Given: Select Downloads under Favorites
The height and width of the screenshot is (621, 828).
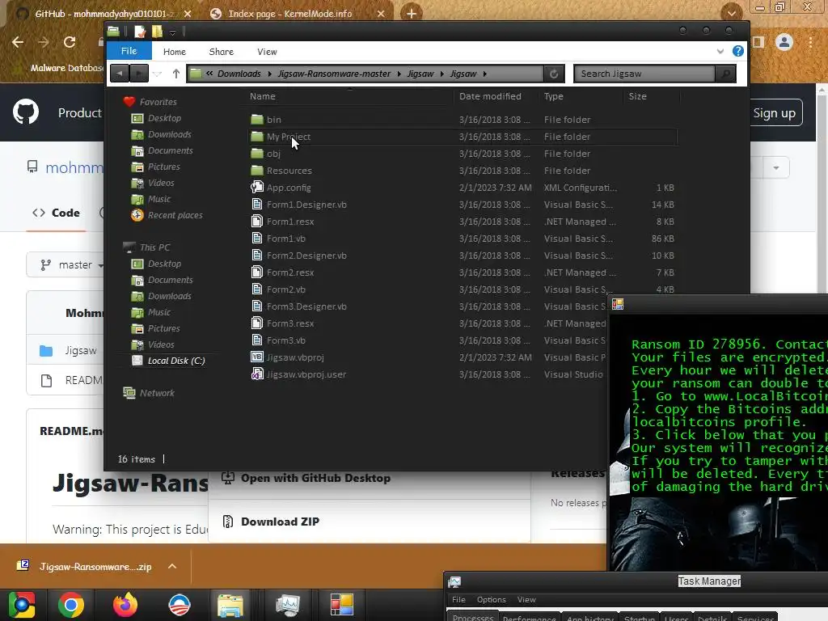Looking at the screenshot, I should coord(169,135).
